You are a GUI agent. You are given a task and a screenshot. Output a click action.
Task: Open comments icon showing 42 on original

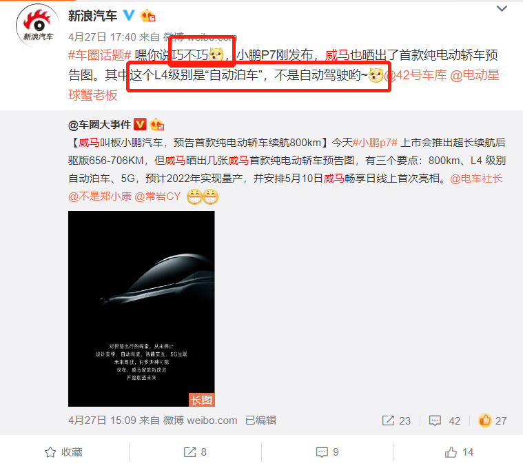[x=444, y=421]
